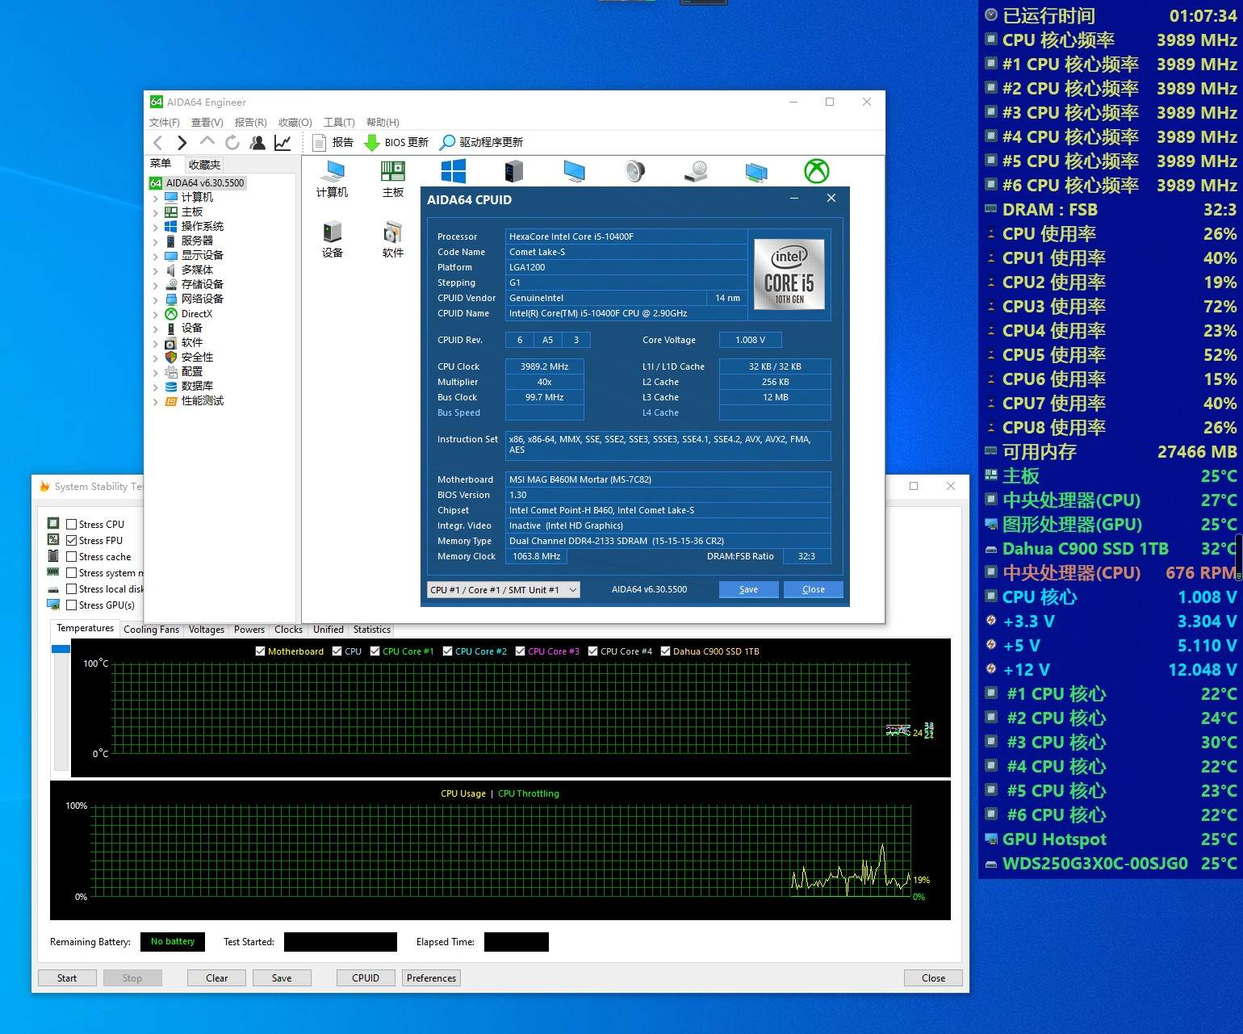Open the 工具(T) menu
Viewport: 1243px width, 1034px height.
click(x=339, y=123)
